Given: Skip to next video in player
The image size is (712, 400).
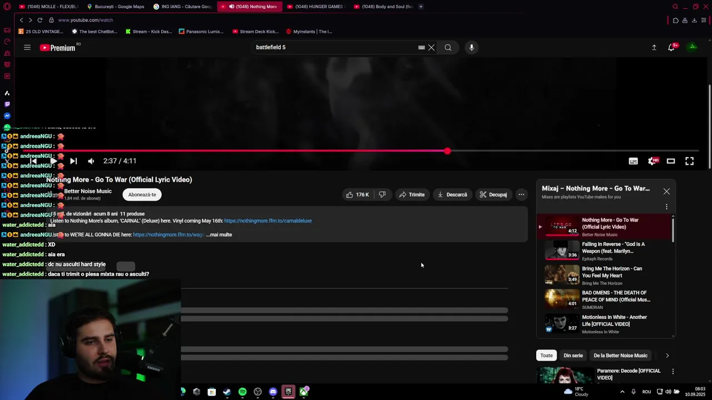Looking at the screenshot, I should coord(73,161).
